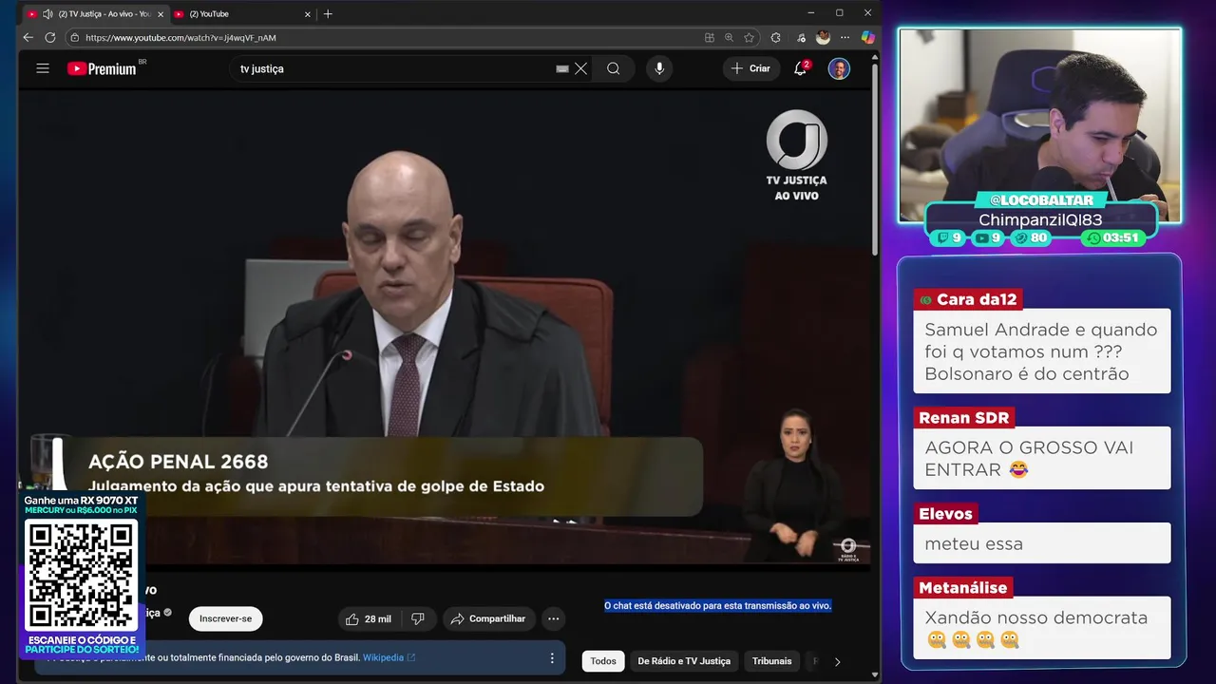Image resolution: width=1216 pixels, height=684 pixels.
Task: Switch to the second YouTube tab
Action: tap(242, 14)
